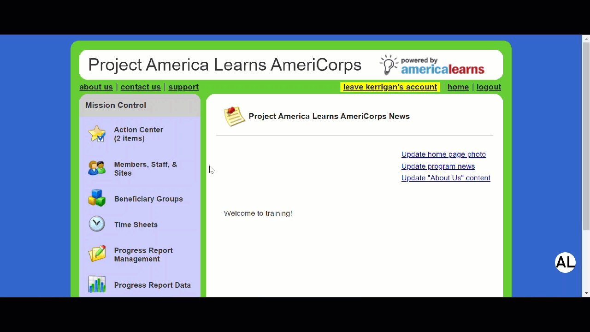Viewport: 590px width, 332px height.
Task: Click the news notepad pin icon
Action: tap(234, 116)
